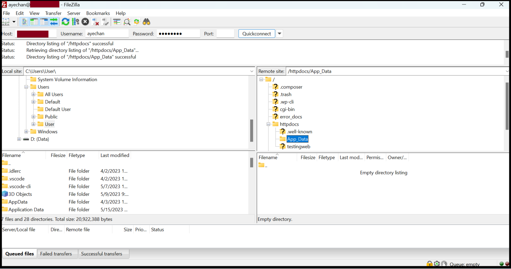Open Quickconnect history dropdown

pyautogui.click(x=280, y=34)
